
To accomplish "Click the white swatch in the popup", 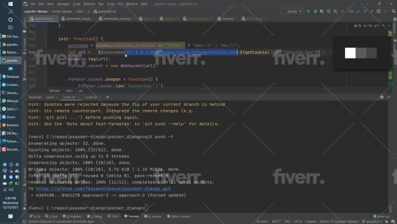I will pyautogui.click(x=350, y=53).
